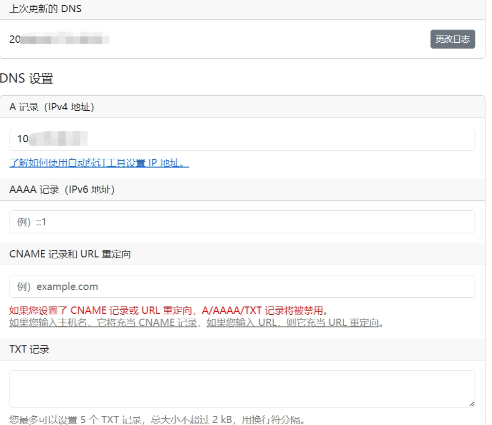The image size is (492, 425).
Task: Click the 例）::1 placeholder text
Action: (x=32, y=222)
